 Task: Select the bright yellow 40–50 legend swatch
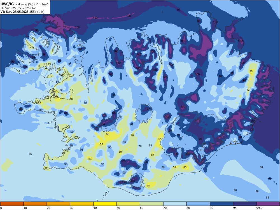coord(105,204)
